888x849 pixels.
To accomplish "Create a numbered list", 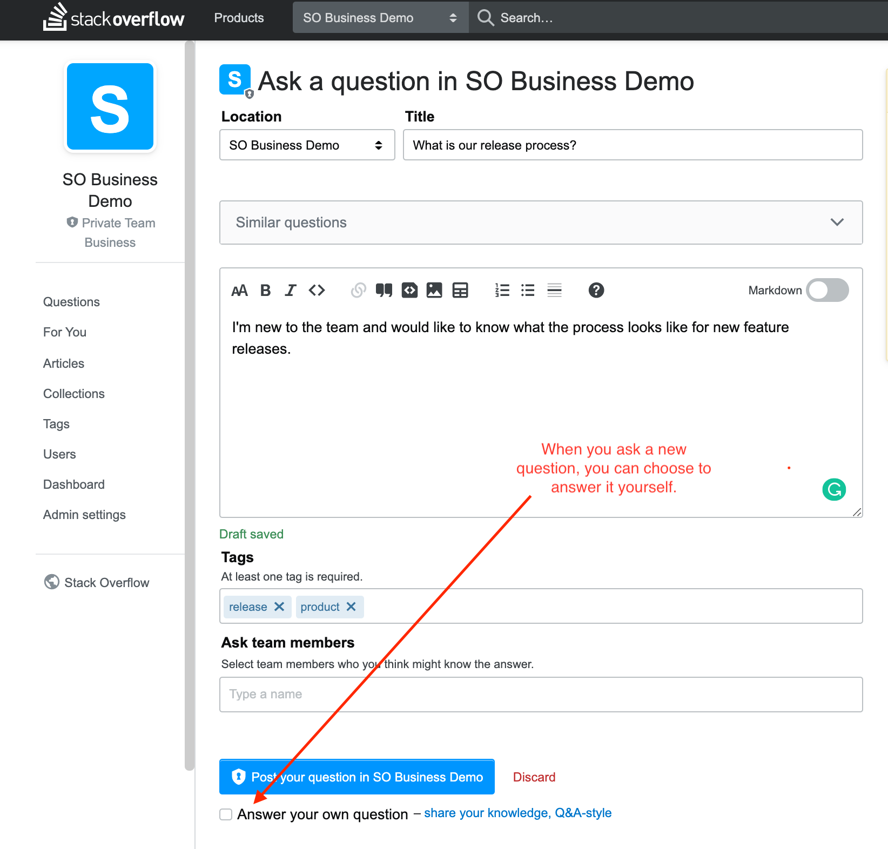I will click(502, 291).
